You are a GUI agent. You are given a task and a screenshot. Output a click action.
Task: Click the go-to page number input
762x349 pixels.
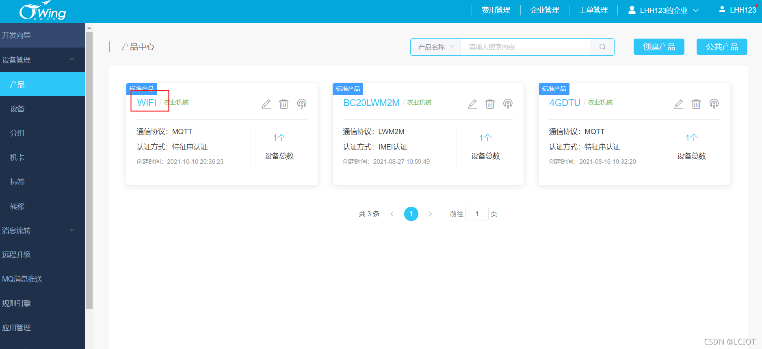(x=477, y=214)
